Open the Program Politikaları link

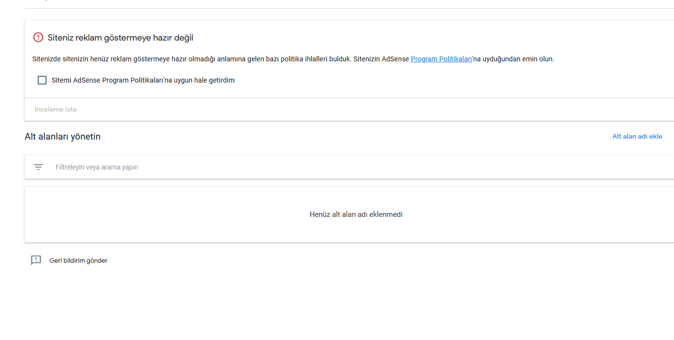[x=441, y=59]
